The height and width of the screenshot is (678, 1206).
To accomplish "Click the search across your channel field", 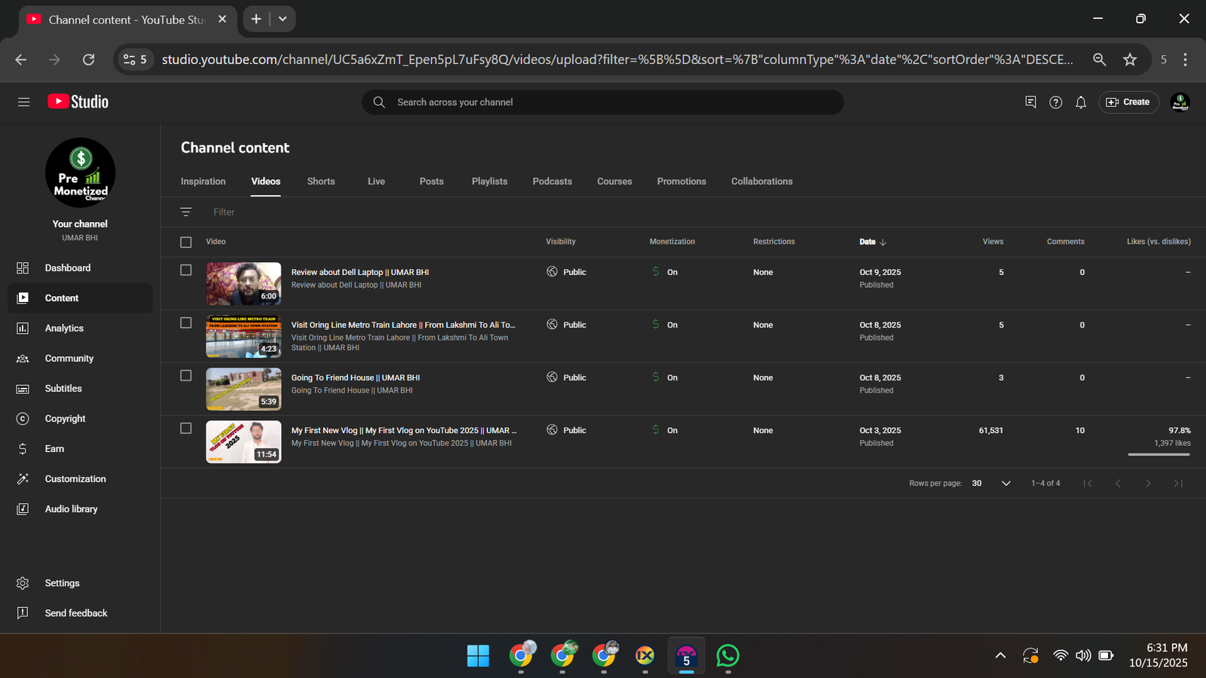I will pos(603,102).
